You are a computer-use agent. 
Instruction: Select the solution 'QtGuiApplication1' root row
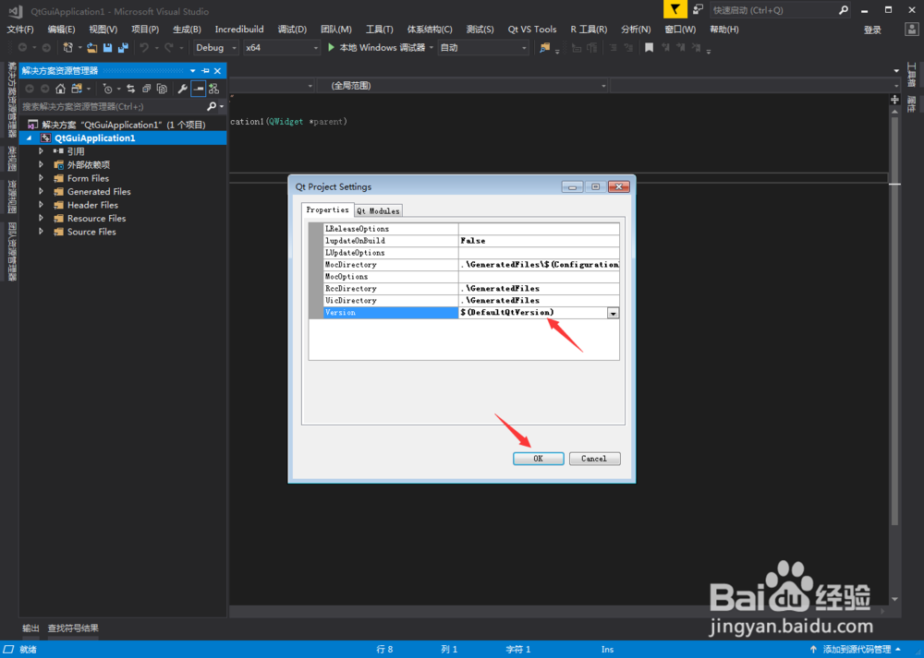click(123, 125)
